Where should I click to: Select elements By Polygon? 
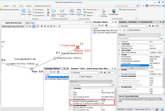coord(38,10)
